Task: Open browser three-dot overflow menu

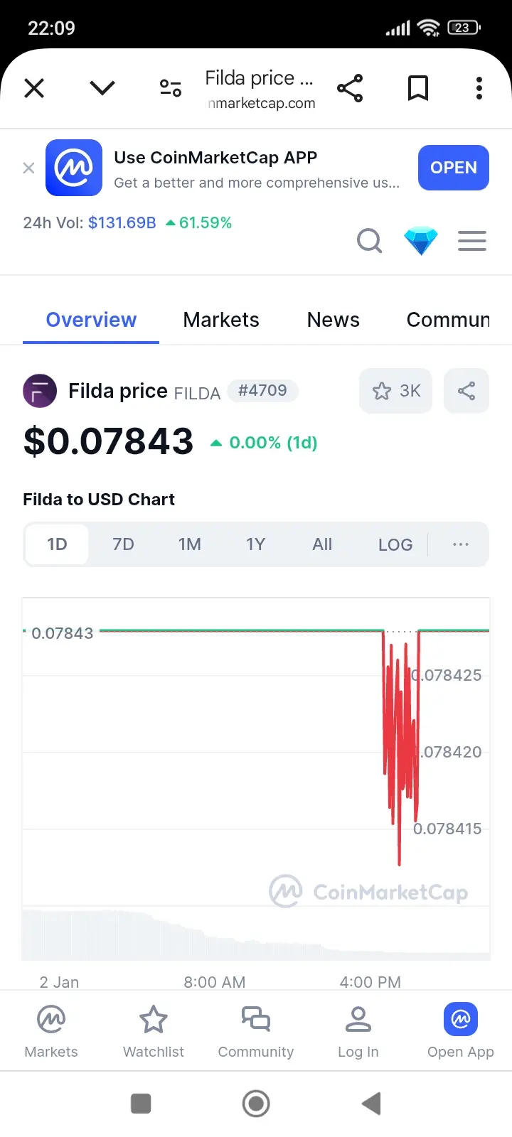Action: point(479,88)
